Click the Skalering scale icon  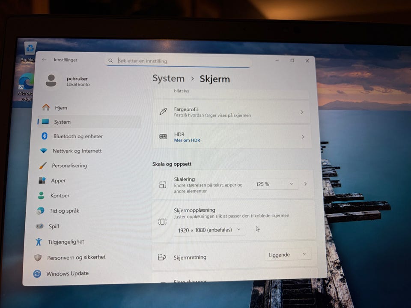[x=163, y=185]
